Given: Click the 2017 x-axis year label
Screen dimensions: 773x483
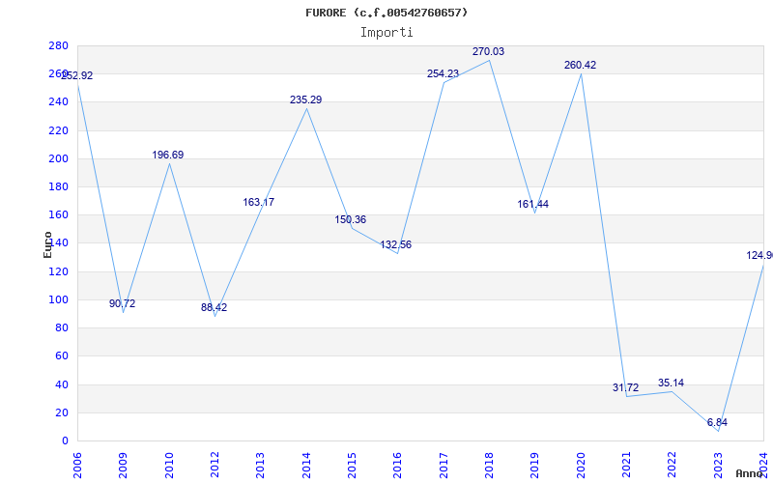Looking at the screenshot, I should (444, 466).
